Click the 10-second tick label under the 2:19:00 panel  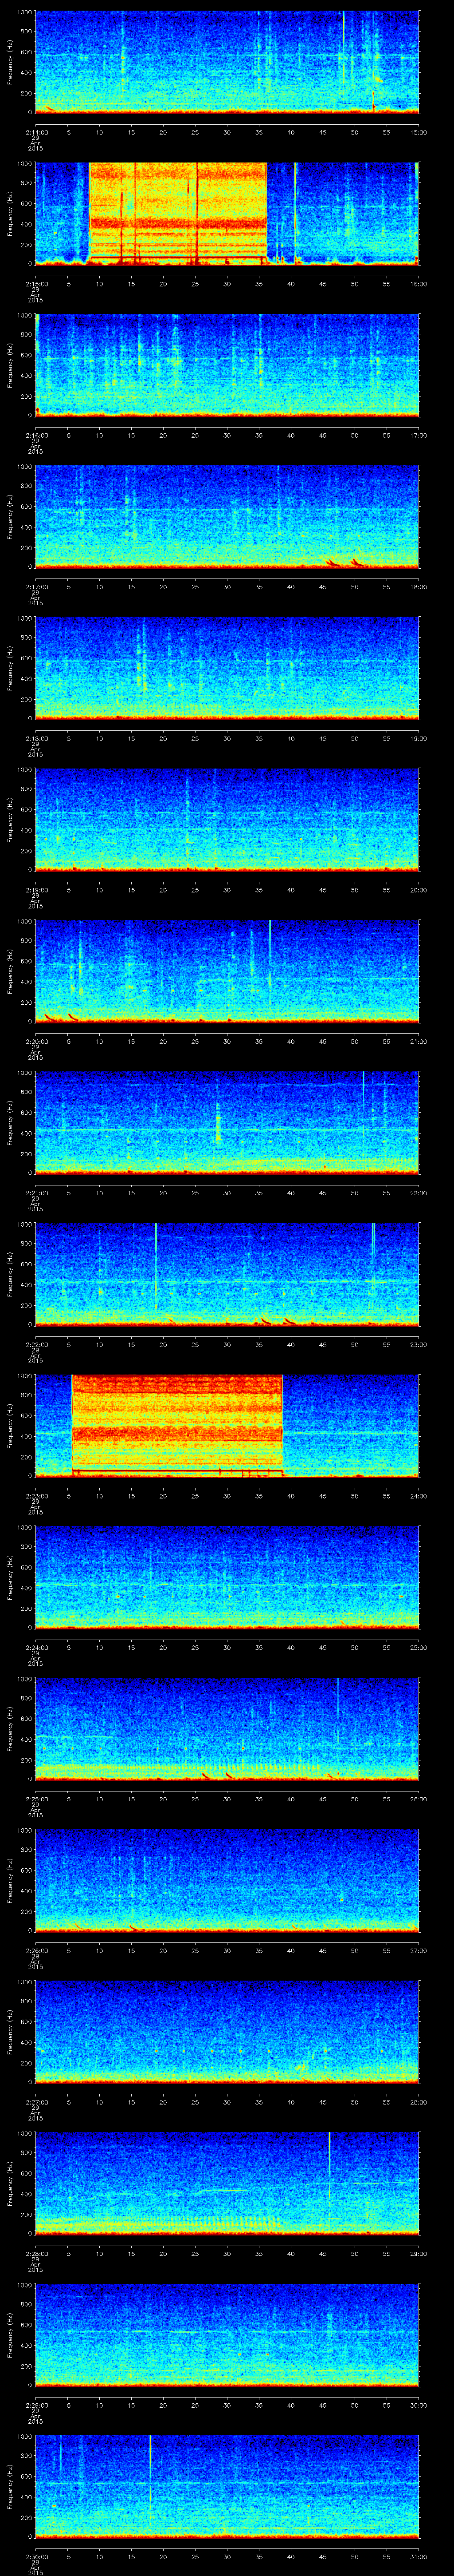[x=100, y=890]
